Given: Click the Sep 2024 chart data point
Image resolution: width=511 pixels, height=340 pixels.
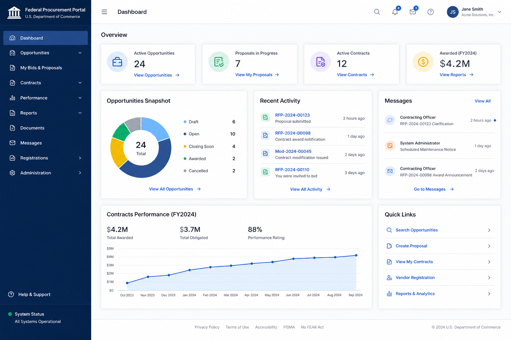Looking at the screenshot, I should [356, 255].
